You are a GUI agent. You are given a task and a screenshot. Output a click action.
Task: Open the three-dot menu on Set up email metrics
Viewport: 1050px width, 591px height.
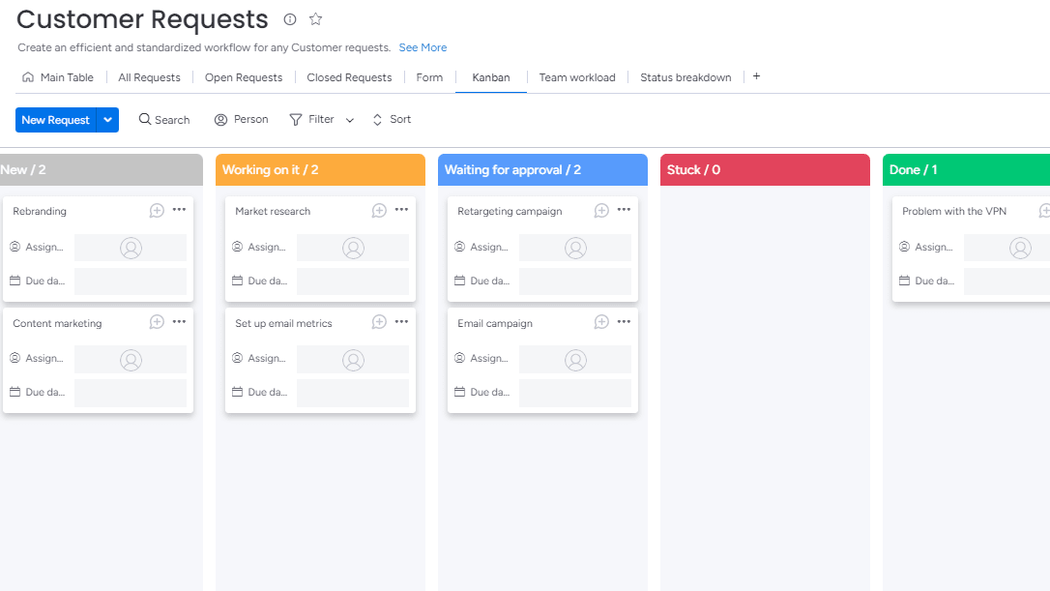(401, 322)
